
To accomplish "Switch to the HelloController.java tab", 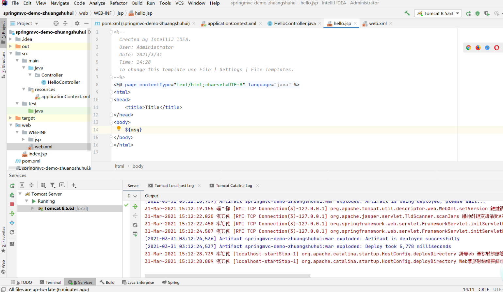I will [294, 23].
